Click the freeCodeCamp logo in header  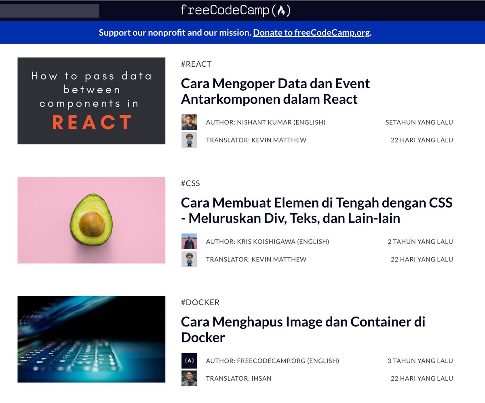[236, 10]
